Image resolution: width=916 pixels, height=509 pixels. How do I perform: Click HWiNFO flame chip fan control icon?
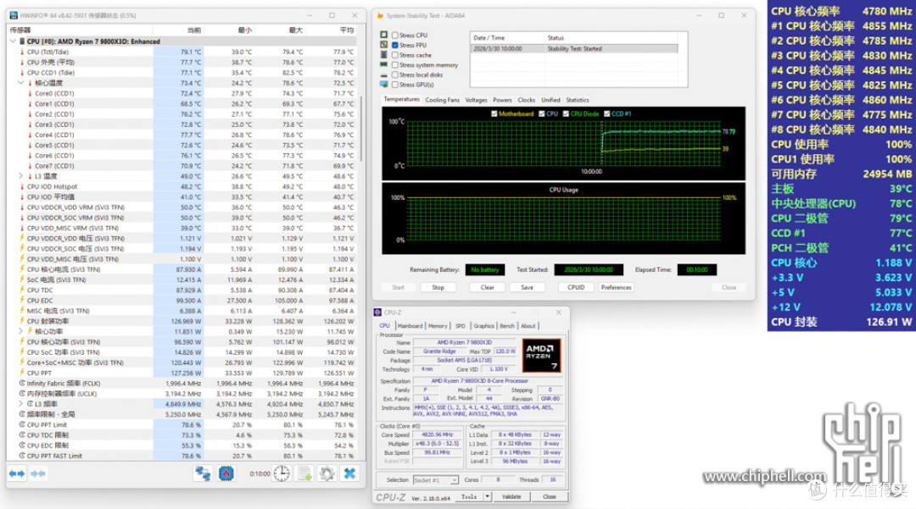point(226,473)
